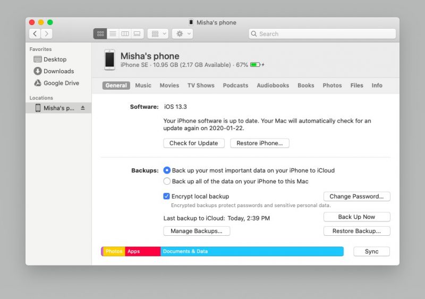
Task: Select Misha's phone under Locations
Action: [x=58, y=108]
